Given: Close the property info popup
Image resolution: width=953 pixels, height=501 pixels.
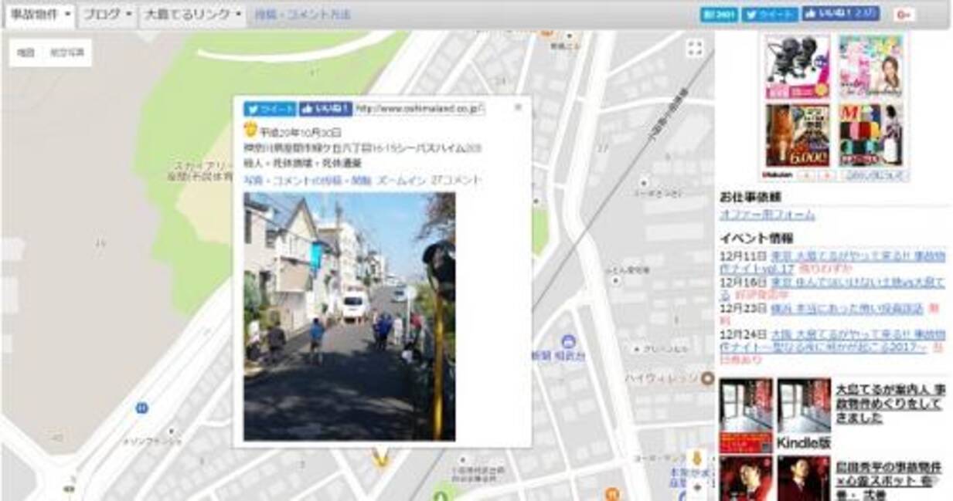Looking at the screenshot, I should (x=518, y=108).
